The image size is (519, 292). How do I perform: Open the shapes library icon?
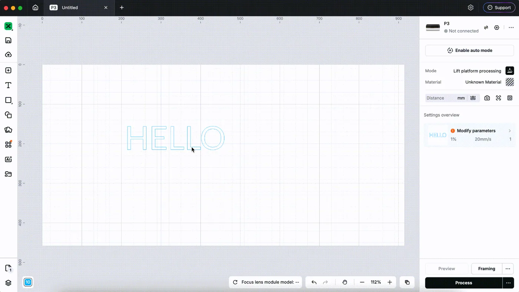8,115
